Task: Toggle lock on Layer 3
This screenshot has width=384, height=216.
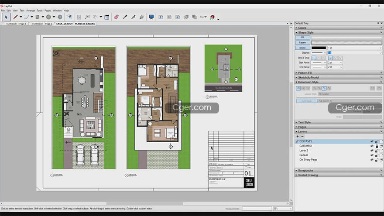Action: pyautogui.click(x=376, y=151)
